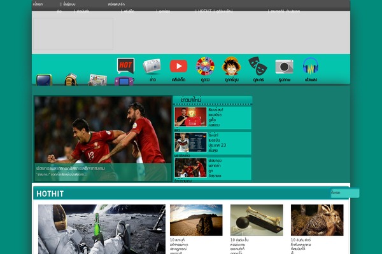Open the desert rock landscape thumbnail
The height and width of the screenshot is (254, 382).
(x=196, y=220)
